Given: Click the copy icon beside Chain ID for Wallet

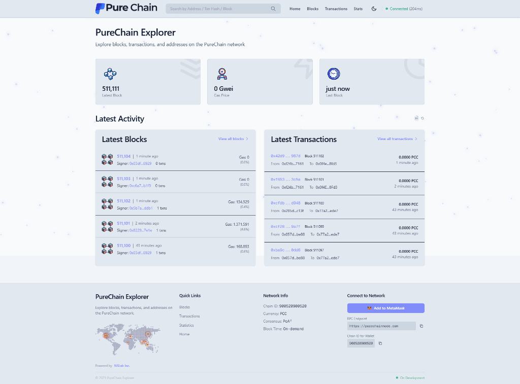Looking at the screenshot, I should pos(380,343).
